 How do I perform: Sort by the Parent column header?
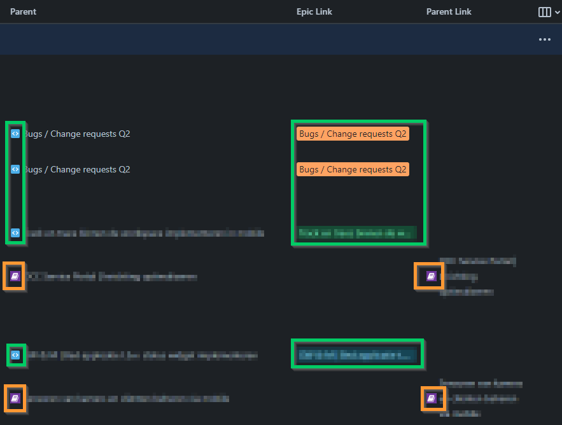tap(24, 12)
